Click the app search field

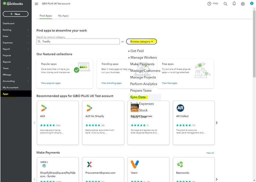(x=78, y=41)
